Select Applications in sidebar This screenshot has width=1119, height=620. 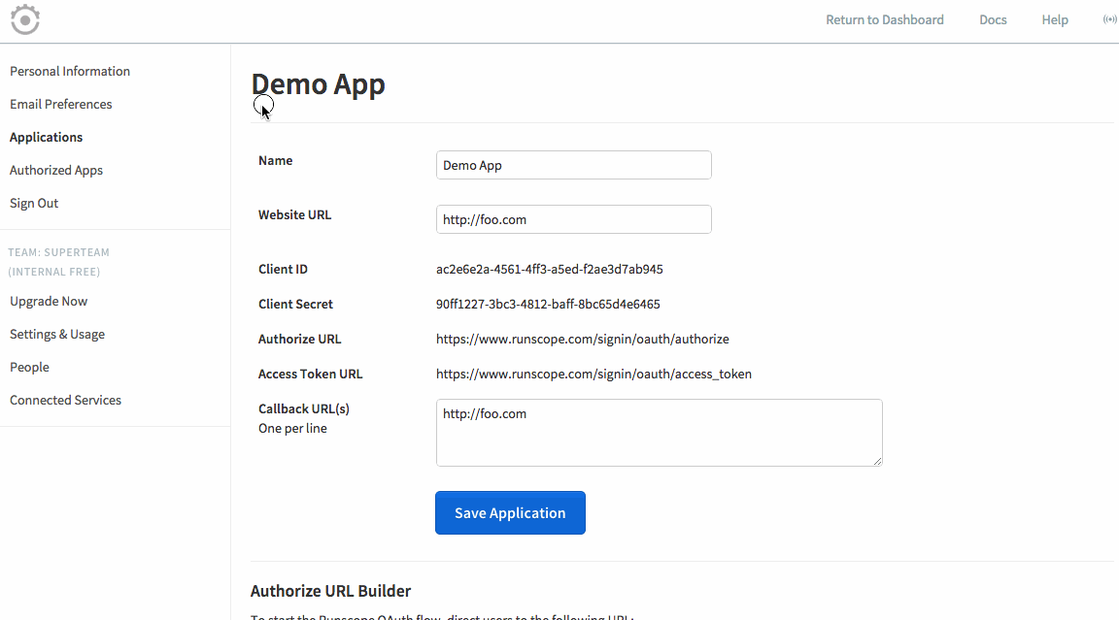click(x=46, y=137)
